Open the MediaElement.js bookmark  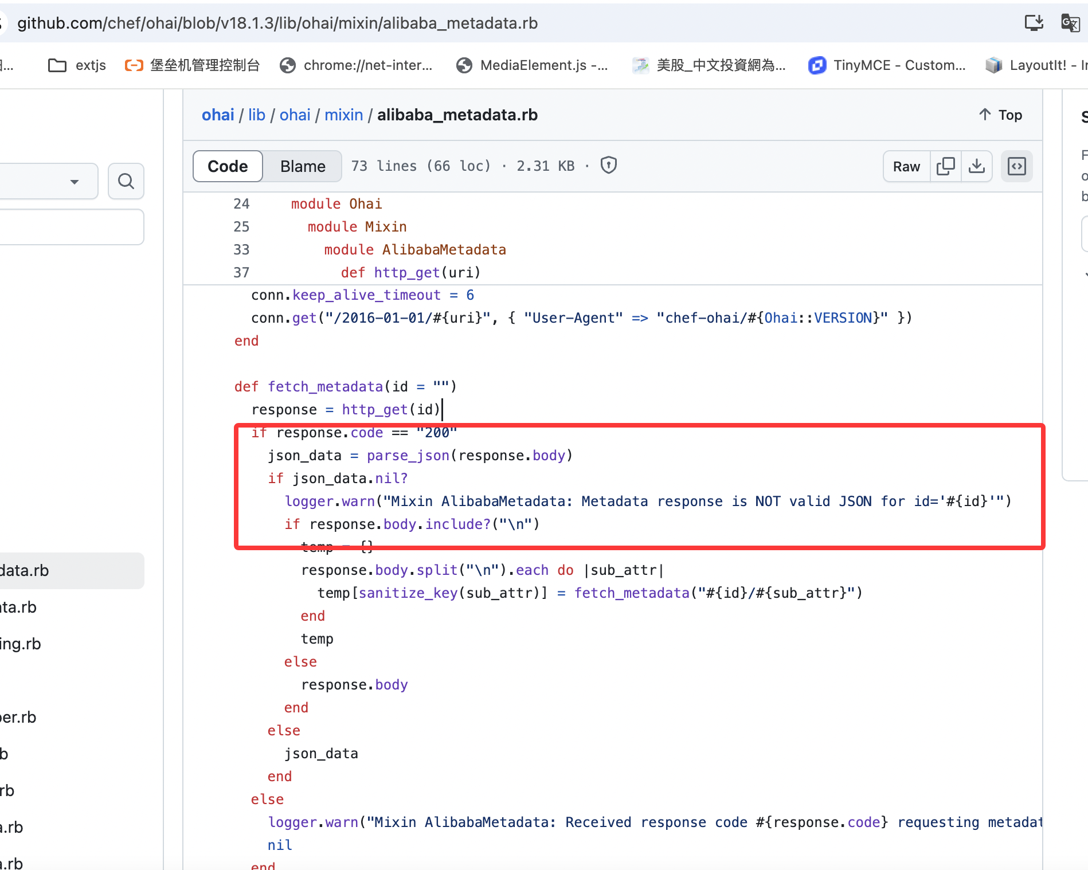click(533, 65)
